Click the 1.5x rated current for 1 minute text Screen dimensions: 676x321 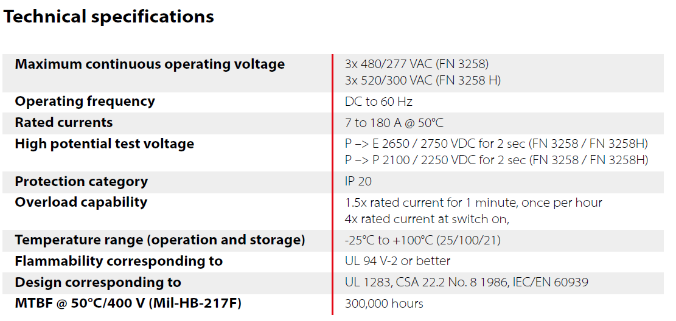[x=473, y=202]
